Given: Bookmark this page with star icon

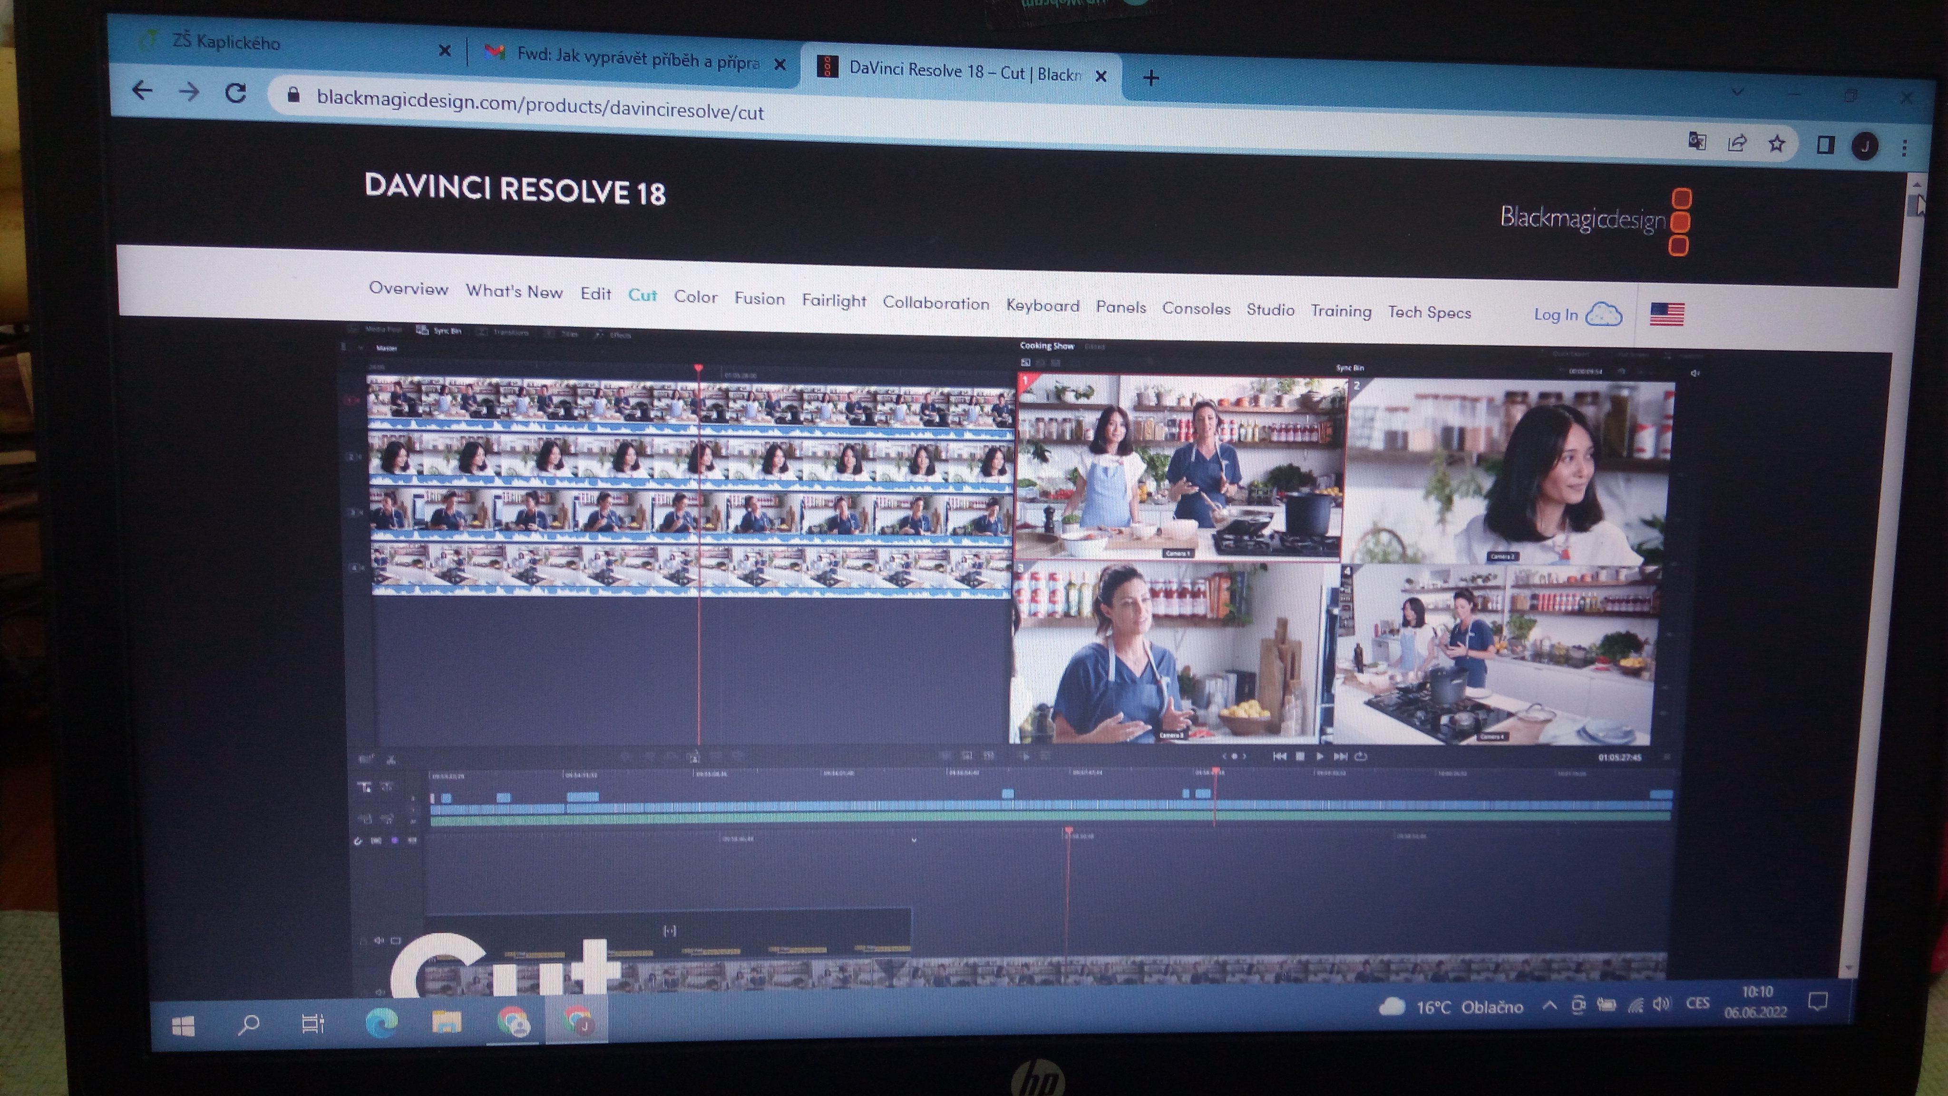Looking at the screenshot, I should (1776, 143).
